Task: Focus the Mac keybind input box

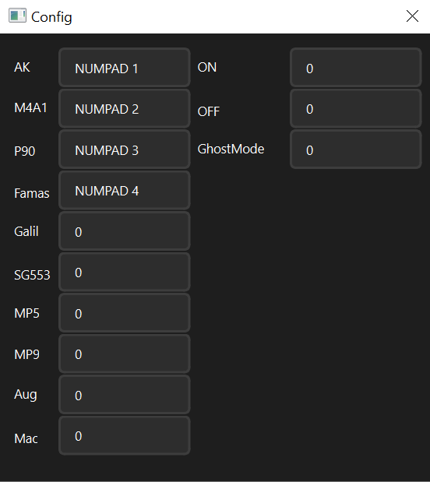Action: pos(125,435)
